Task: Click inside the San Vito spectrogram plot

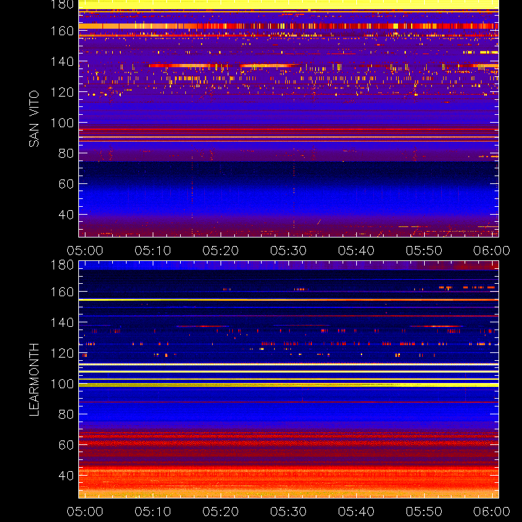Action: click(x=288, y=119)
